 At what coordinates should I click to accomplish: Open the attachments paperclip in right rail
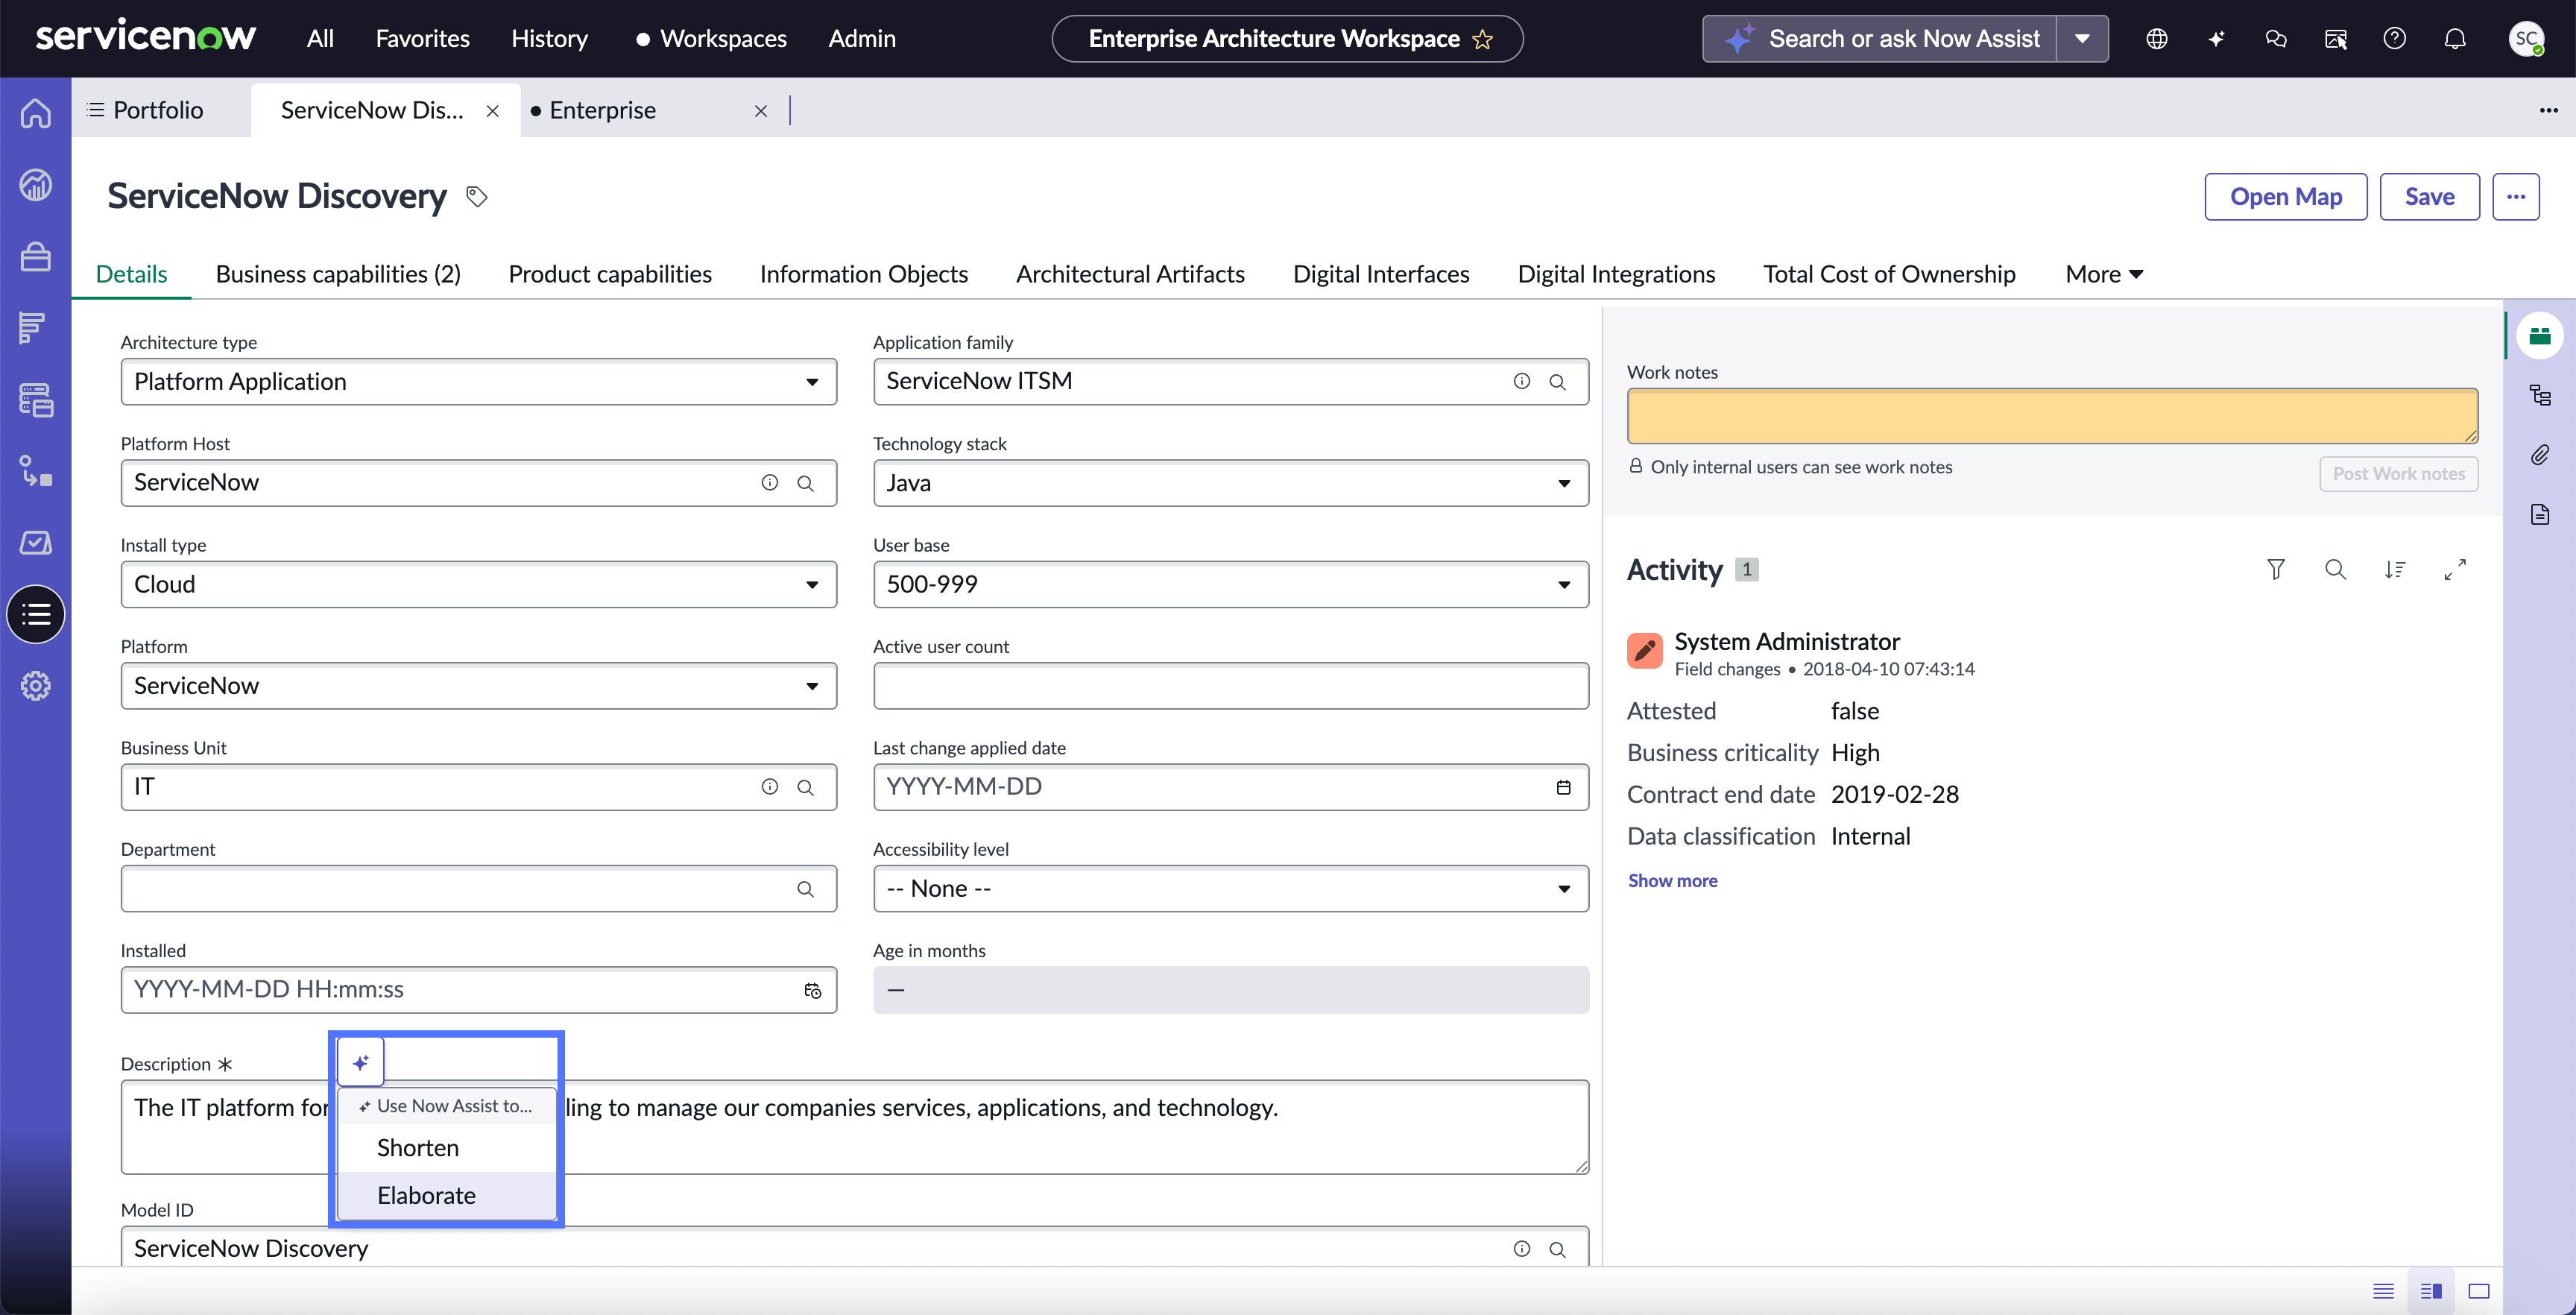point(2540,455)
